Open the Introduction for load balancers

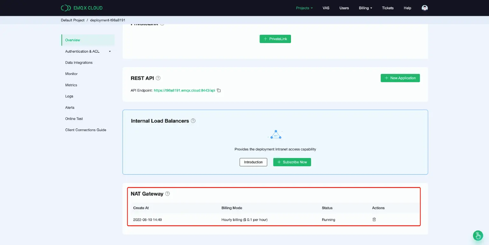pos(253,162)
